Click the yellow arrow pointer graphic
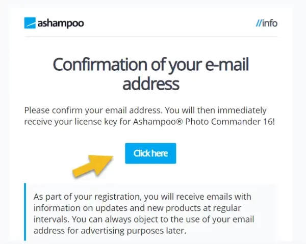The image size is (306, 244). (93, 166)
